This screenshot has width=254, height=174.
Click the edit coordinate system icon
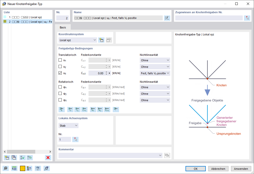coord(109,40)
